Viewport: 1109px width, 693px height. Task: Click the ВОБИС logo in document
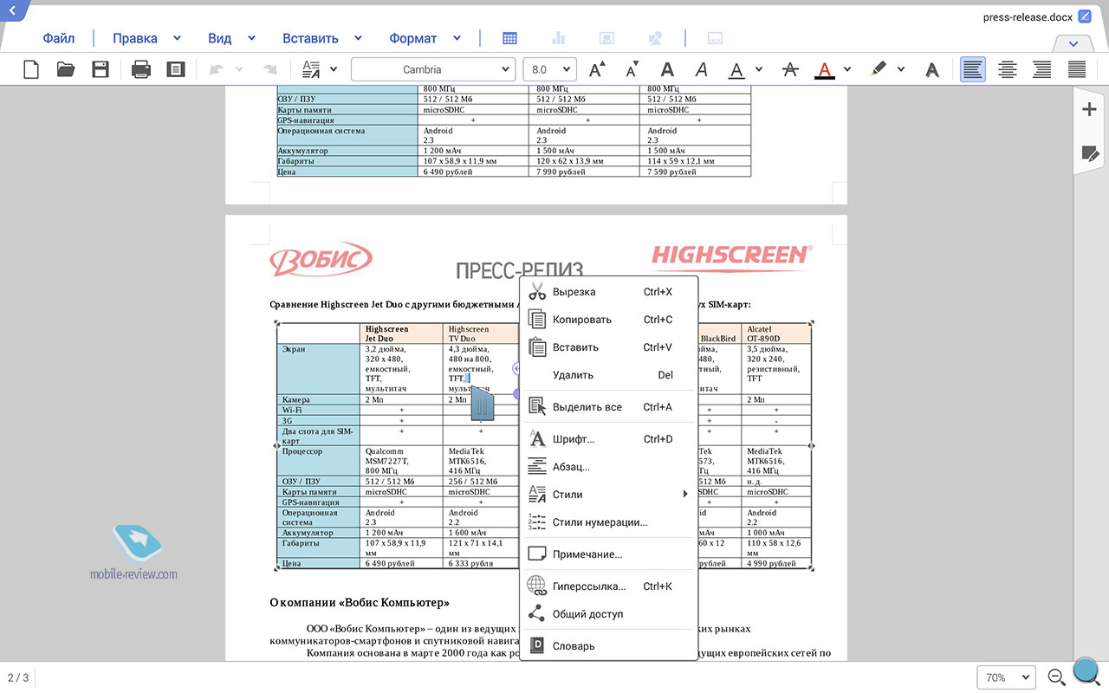(321, 258)
